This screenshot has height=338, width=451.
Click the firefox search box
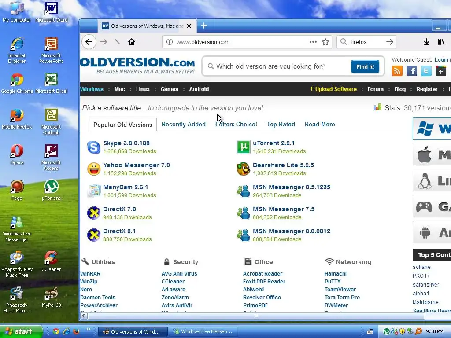point(366,42)
